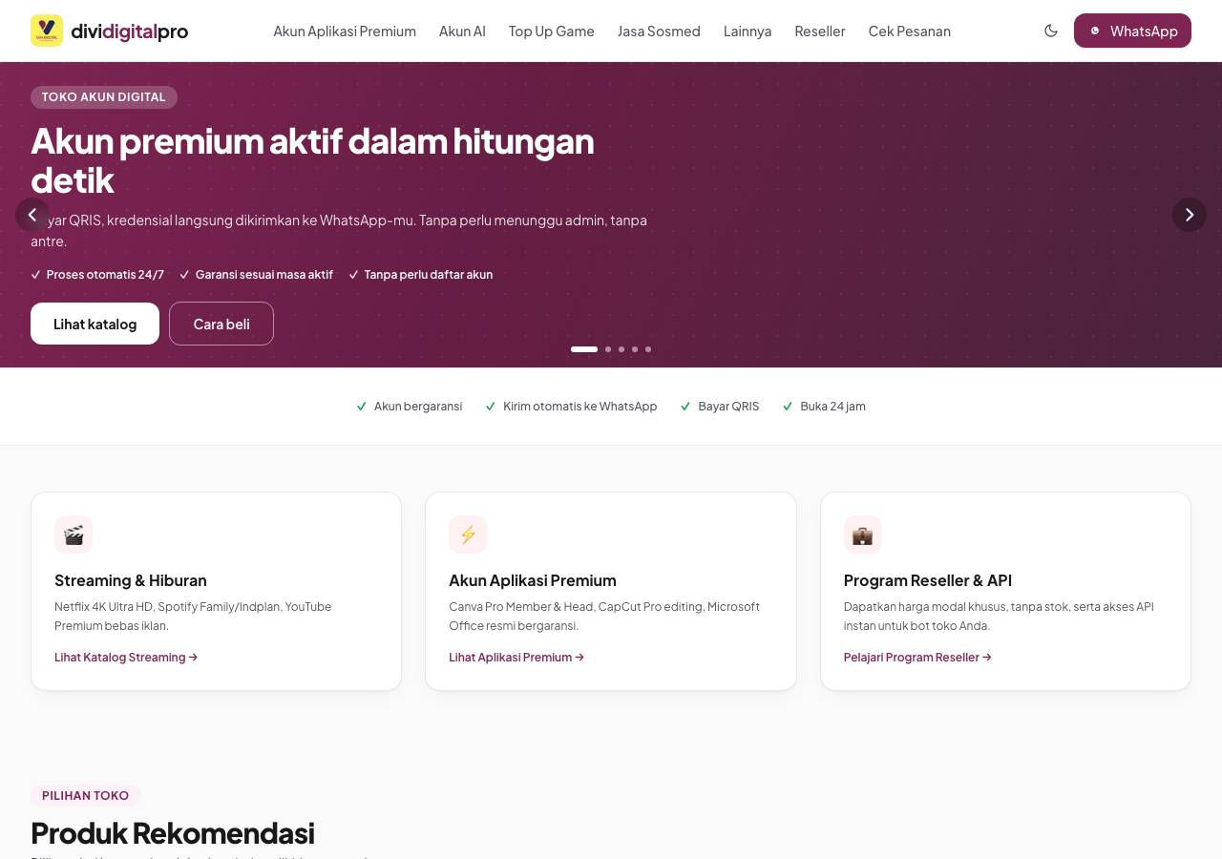Click the Program Reseller & API title
1222x859 pixels.
point(928,580)
